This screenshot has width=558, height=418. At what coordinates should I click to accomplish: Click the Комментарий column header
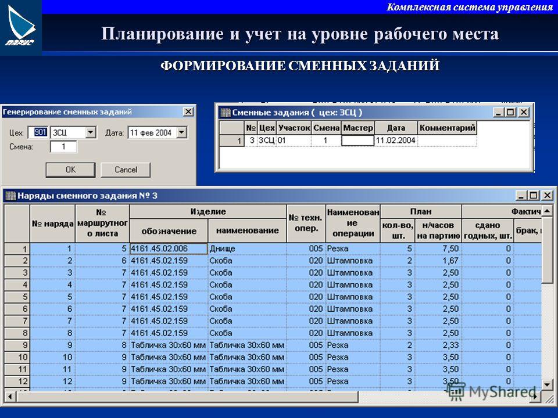448,128
